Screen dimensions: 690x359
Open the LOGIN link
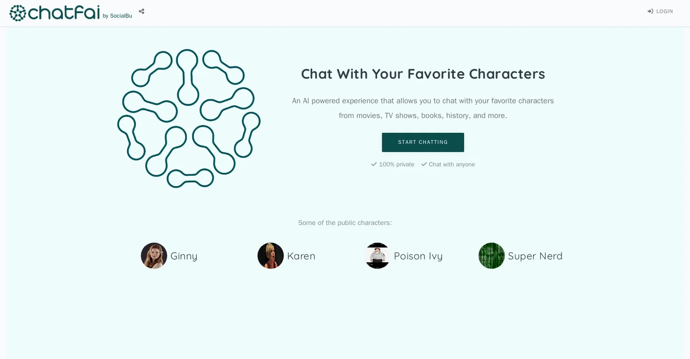point(665,11)
